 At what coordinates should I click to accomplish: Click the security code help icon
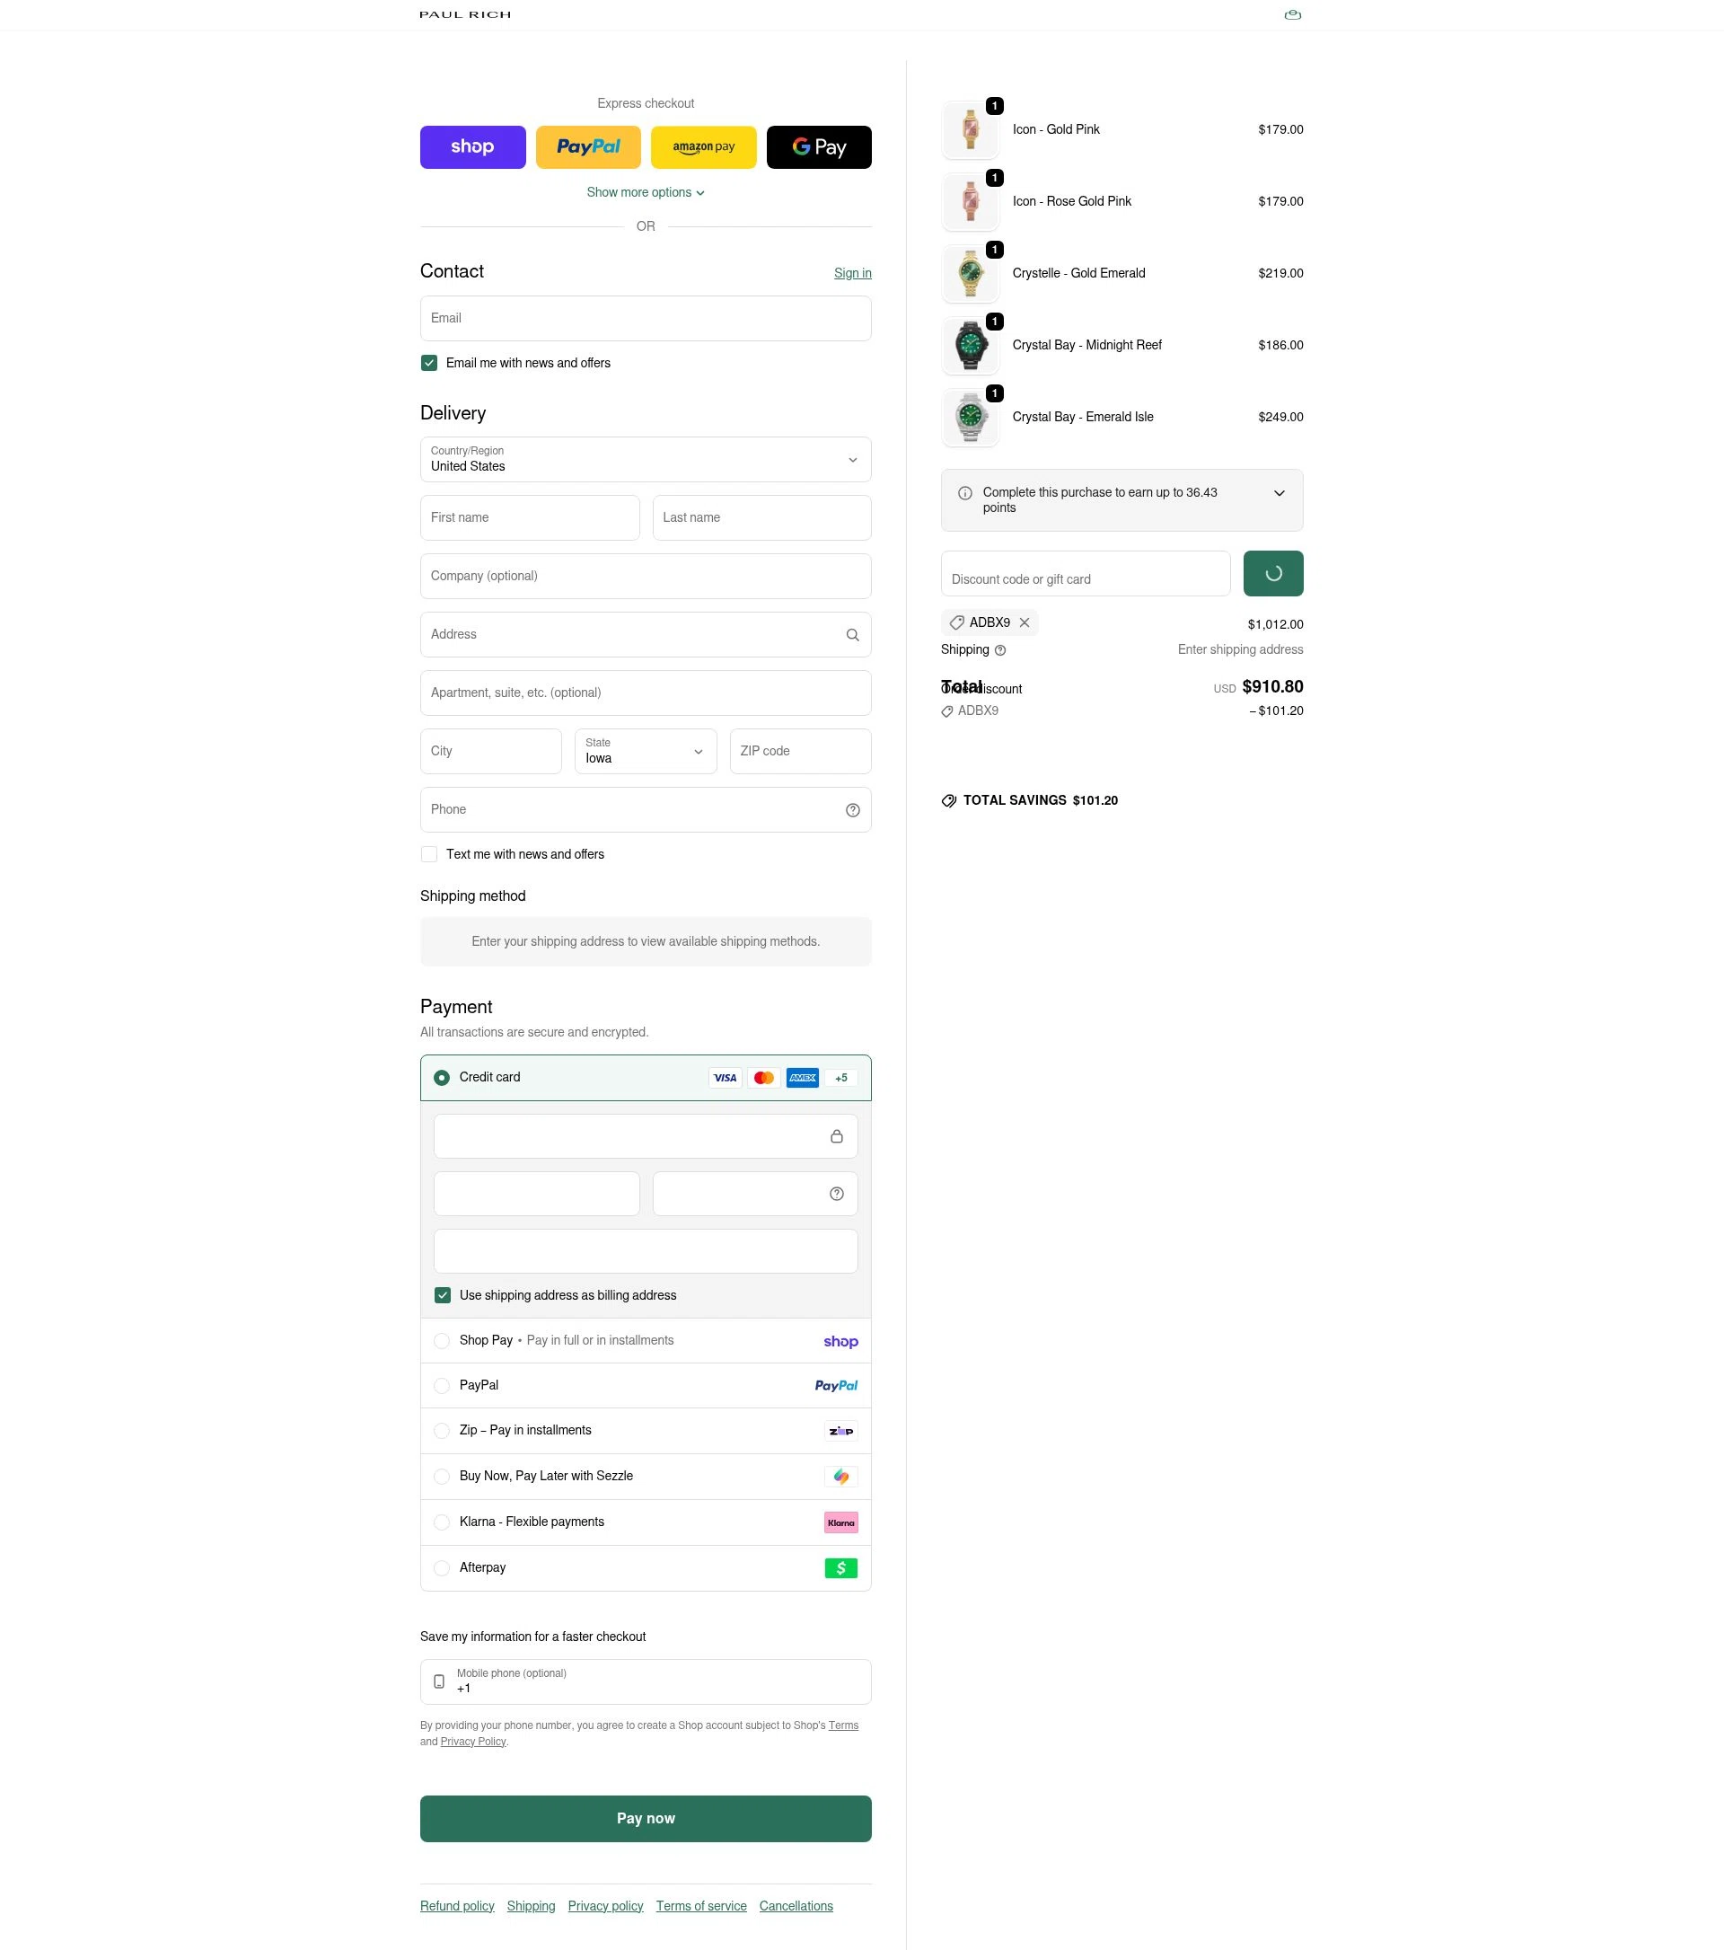[835, 1193]
